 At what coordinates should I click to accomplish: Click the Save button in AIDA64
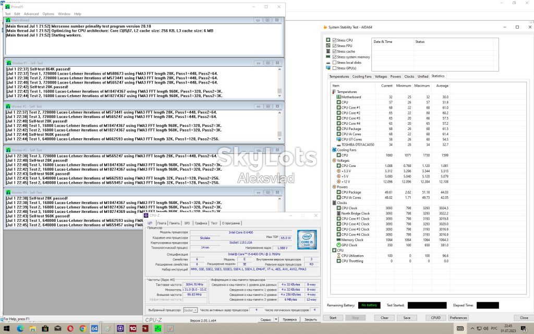[x=407, y=318]
